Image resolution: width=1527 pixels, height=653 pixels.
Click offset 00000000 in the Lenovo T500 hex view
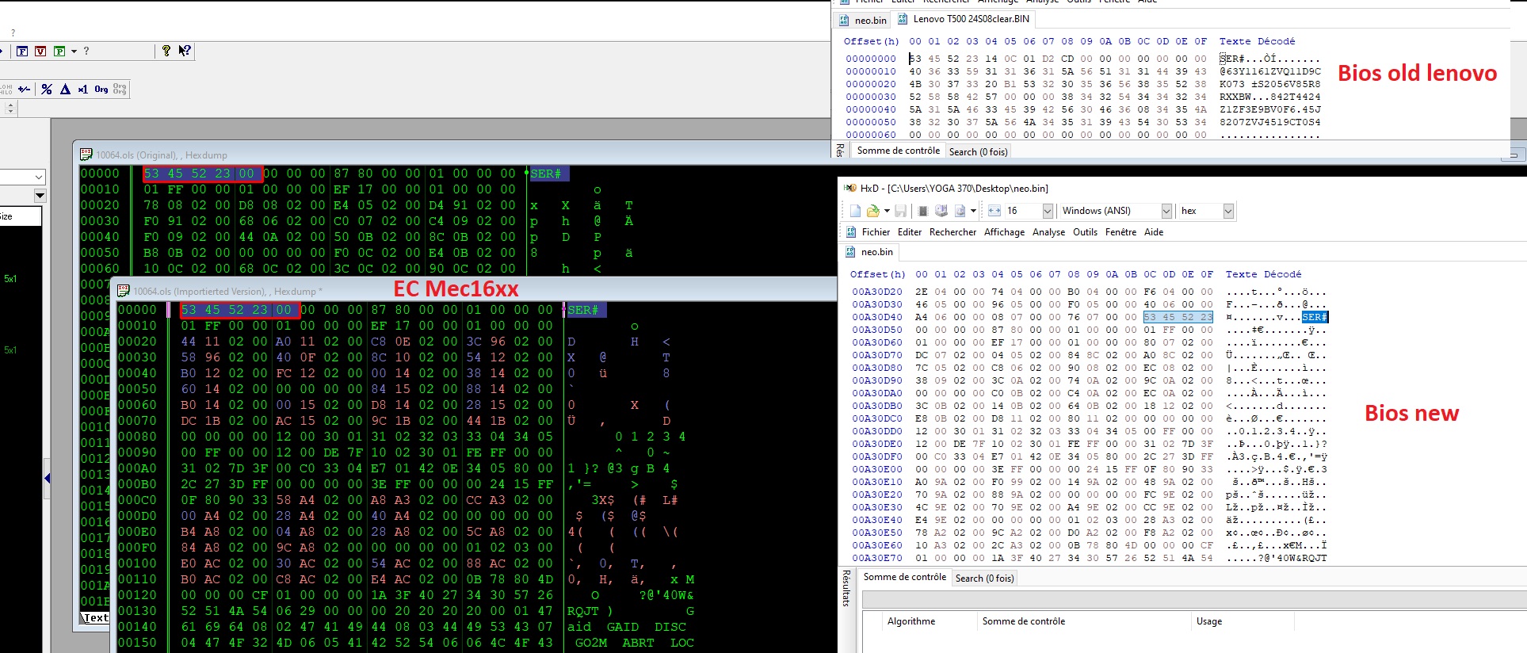click(x=870, y=59)
